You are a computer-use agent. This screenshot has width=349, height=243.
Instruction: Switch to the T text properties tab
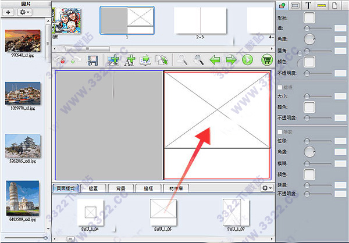pyautogui.click(x=308, y=5)
